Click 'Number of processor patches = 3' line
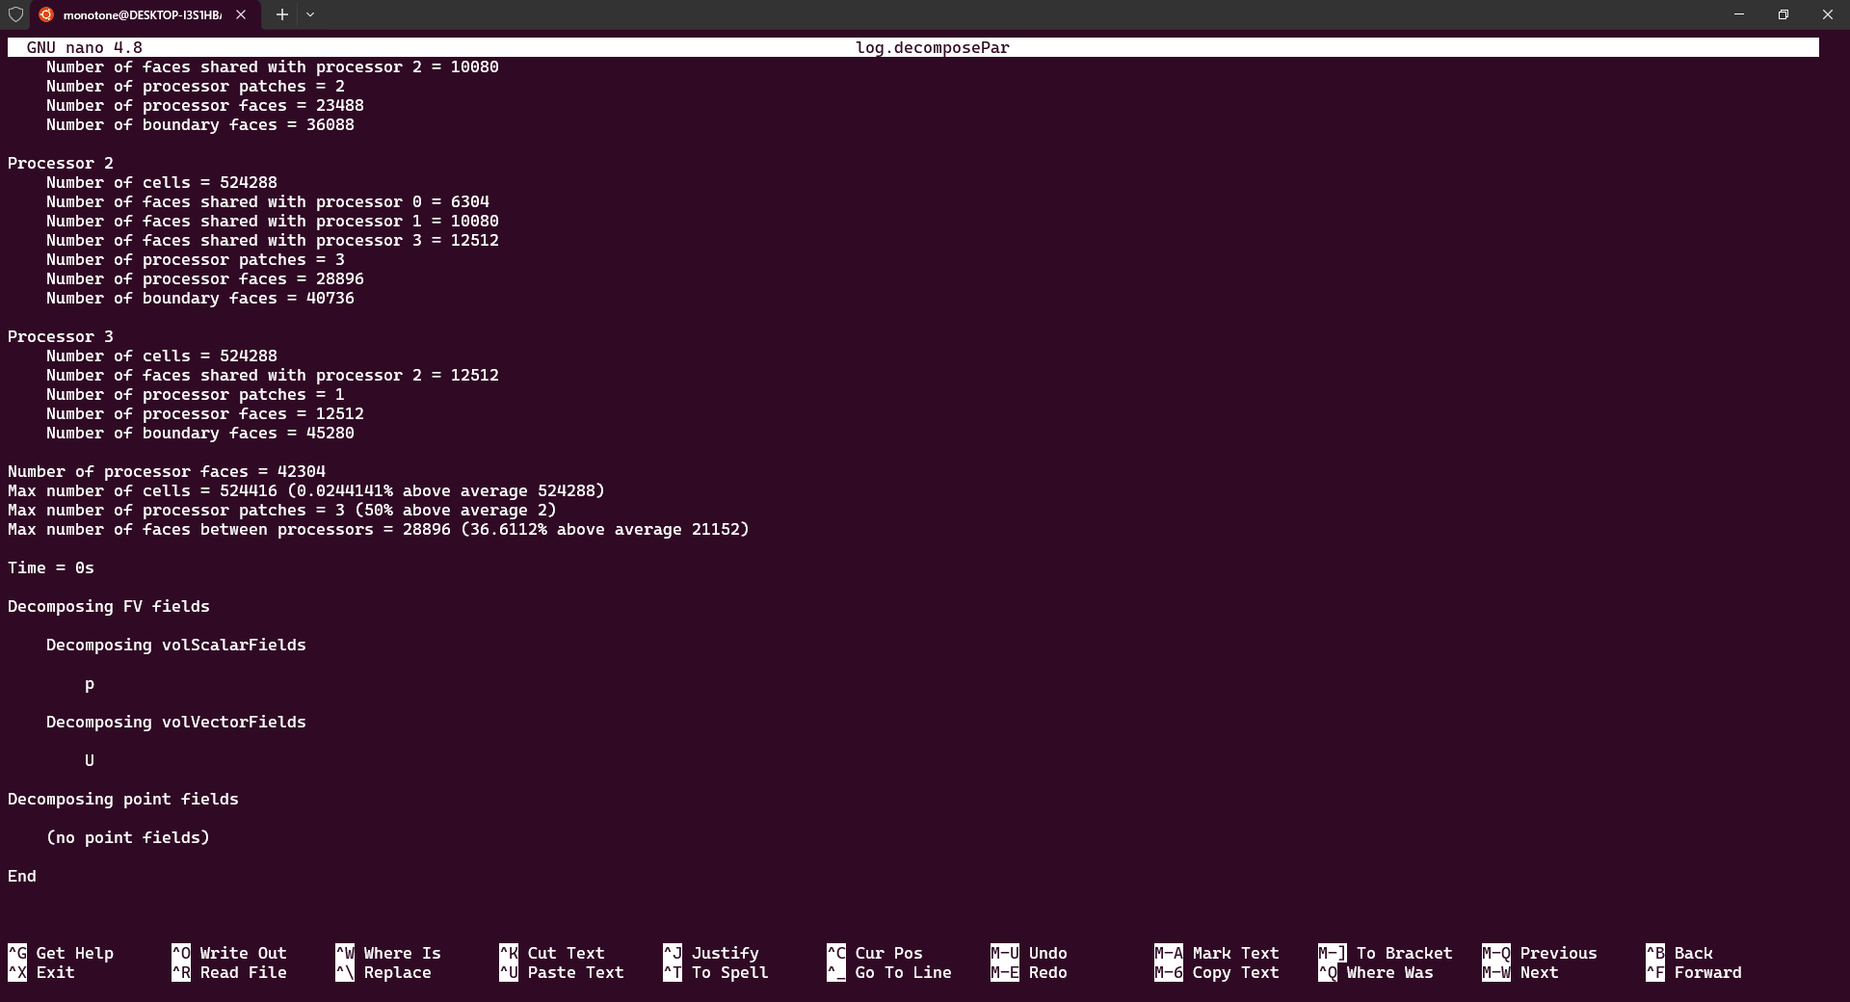The height and width of the screenshot is (1002, 1850). coord(196,259)
